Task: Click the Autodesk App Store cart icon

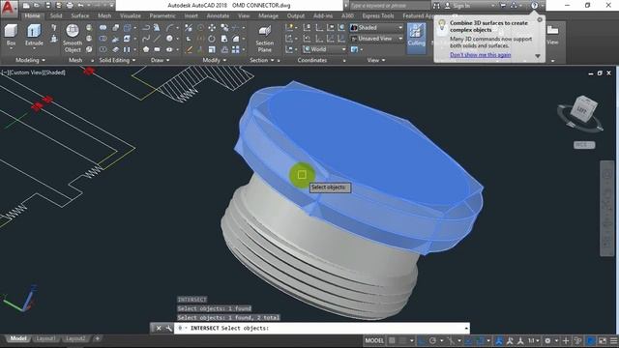Action: click(x=503, y=6)
